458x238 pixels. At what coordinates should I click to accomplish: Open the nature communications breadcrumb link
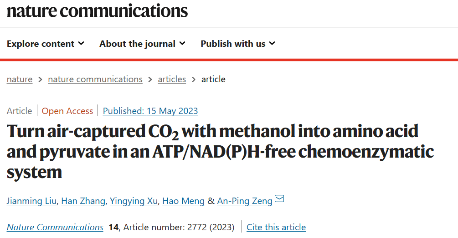(95, 79)
